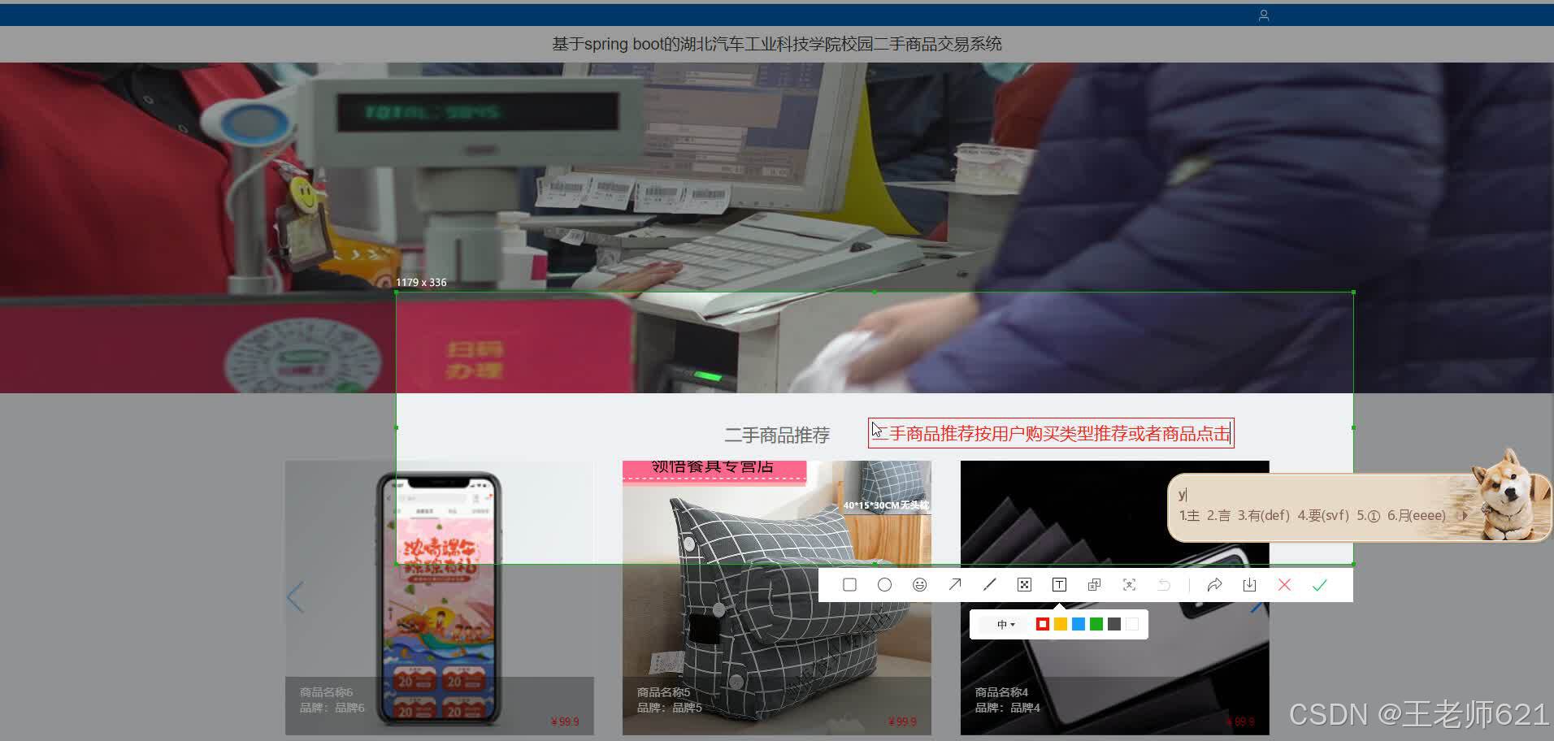The width and height of the screenshot is (1554, 741).
Task: Open the font size dropdown showing 中
Action: (1006, 624)
